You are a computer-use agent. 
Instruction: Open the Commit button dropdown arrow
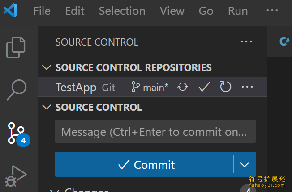(245, 164)
